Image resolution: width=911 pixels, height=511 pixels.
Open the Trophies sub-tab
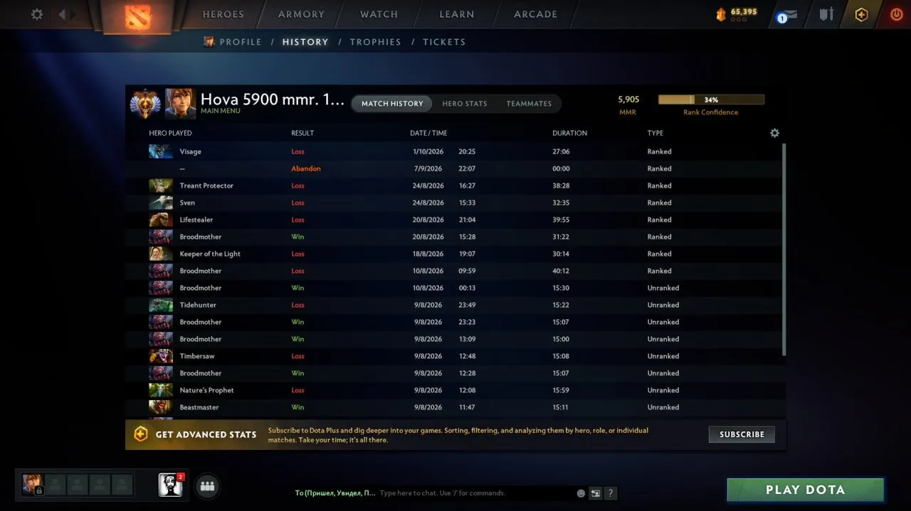(375, 42)
